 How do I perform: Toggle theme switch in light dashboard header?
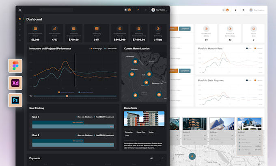click(x=226, y=10)
